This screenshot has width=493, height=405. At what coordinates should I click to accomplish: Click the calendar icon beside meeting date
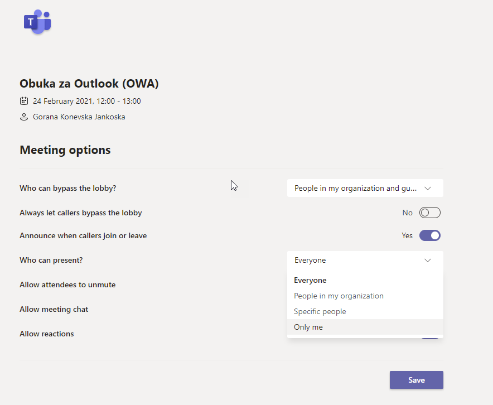coord(24,101)
